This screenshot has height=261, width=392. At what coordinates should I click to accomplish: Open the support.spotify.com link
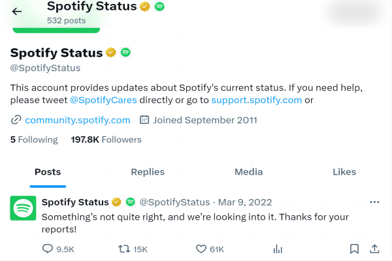(x=257, y=100)
